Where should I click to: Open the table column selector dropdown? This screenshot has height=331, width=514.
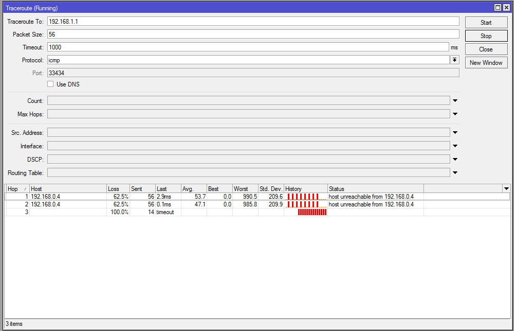point(506,189)
